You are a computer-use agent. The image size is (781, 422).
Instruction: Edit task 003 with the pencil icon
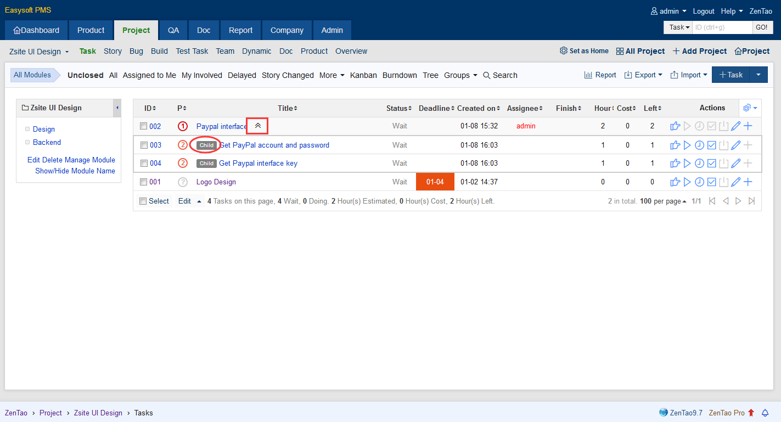click(736, 145)
